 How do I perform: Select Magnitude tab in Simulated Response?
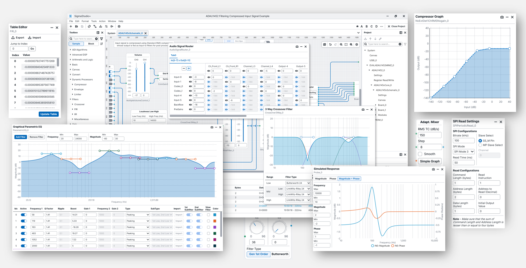click(x=321, y=179)
